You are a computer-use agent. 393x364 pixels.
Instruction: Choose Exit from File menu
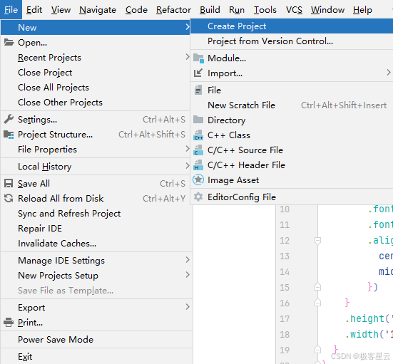click(96, 357)
